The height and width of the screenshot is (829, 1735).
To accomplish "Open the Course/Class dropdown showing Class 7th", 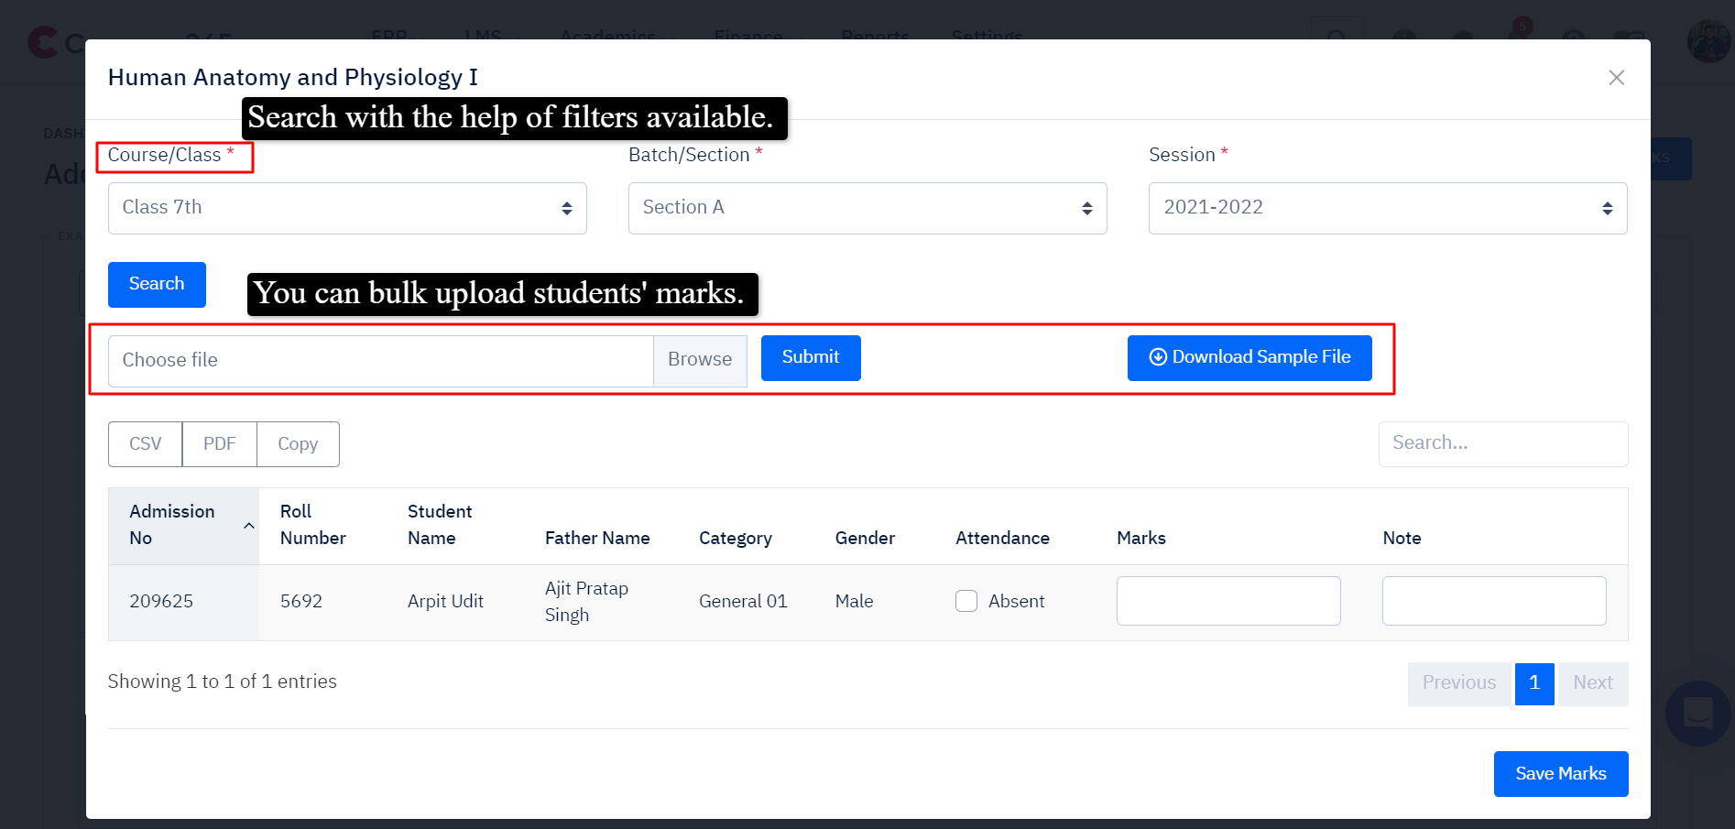I will pyautogui.click(x=347, y=208).
